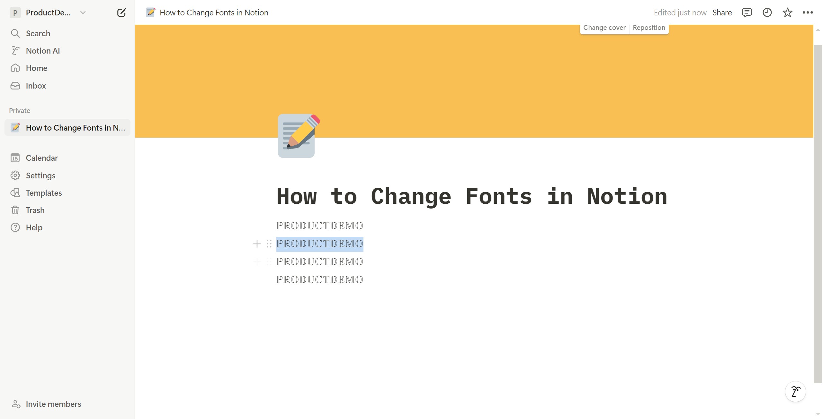823x419 pixels.
Task: Click the Notion AI sidebar icon
Action: coord(15,51)
